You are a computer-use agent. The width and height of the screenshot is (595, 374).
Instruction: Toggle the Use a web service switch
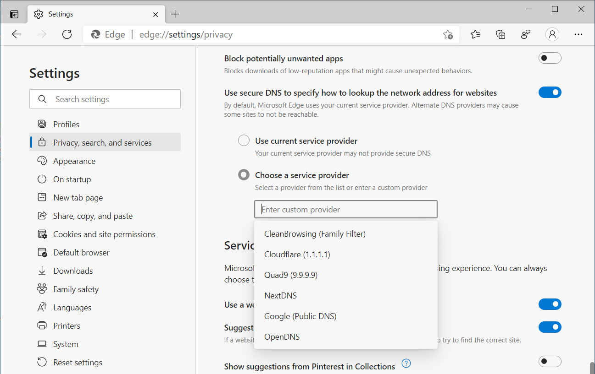click(x=550, y=304)
